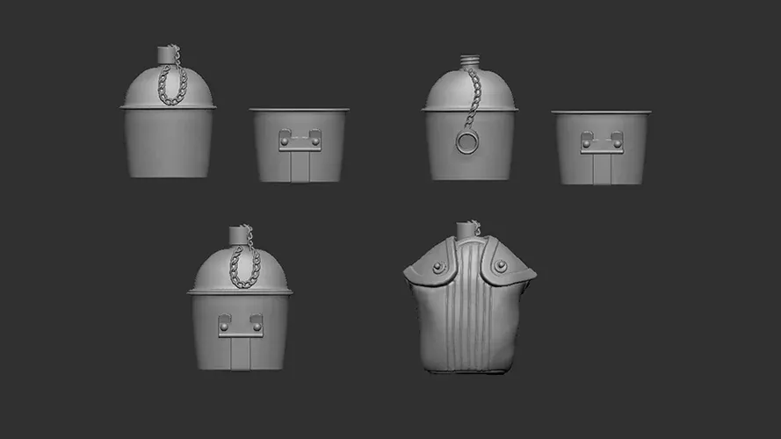781x439 pixels.
Task: Select the handle strip below nested cup bracket
Action: point(241,353)
